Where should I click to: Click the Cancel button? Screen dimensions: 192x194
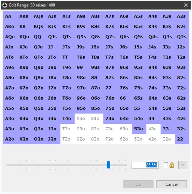pos(171,184)
